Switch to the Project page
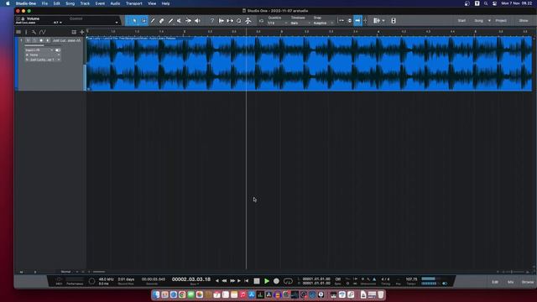Viewport: 537px width, 302px height. click(501, 20)
